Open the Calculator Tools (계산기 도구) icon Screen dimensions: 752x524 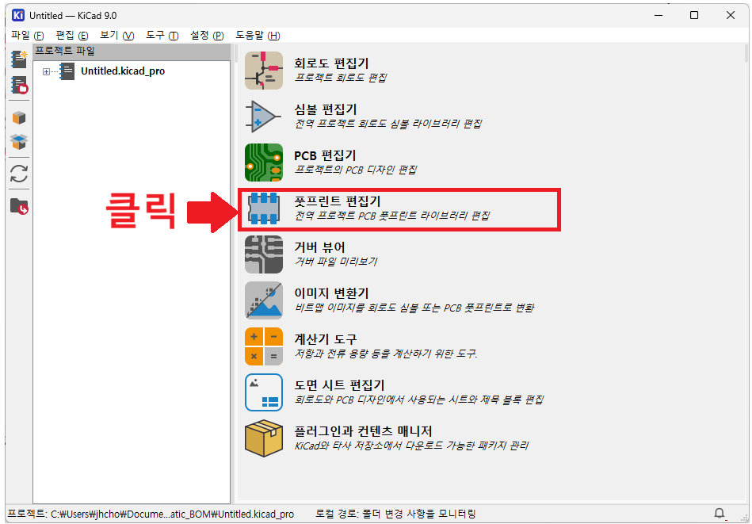pos(263,346)
